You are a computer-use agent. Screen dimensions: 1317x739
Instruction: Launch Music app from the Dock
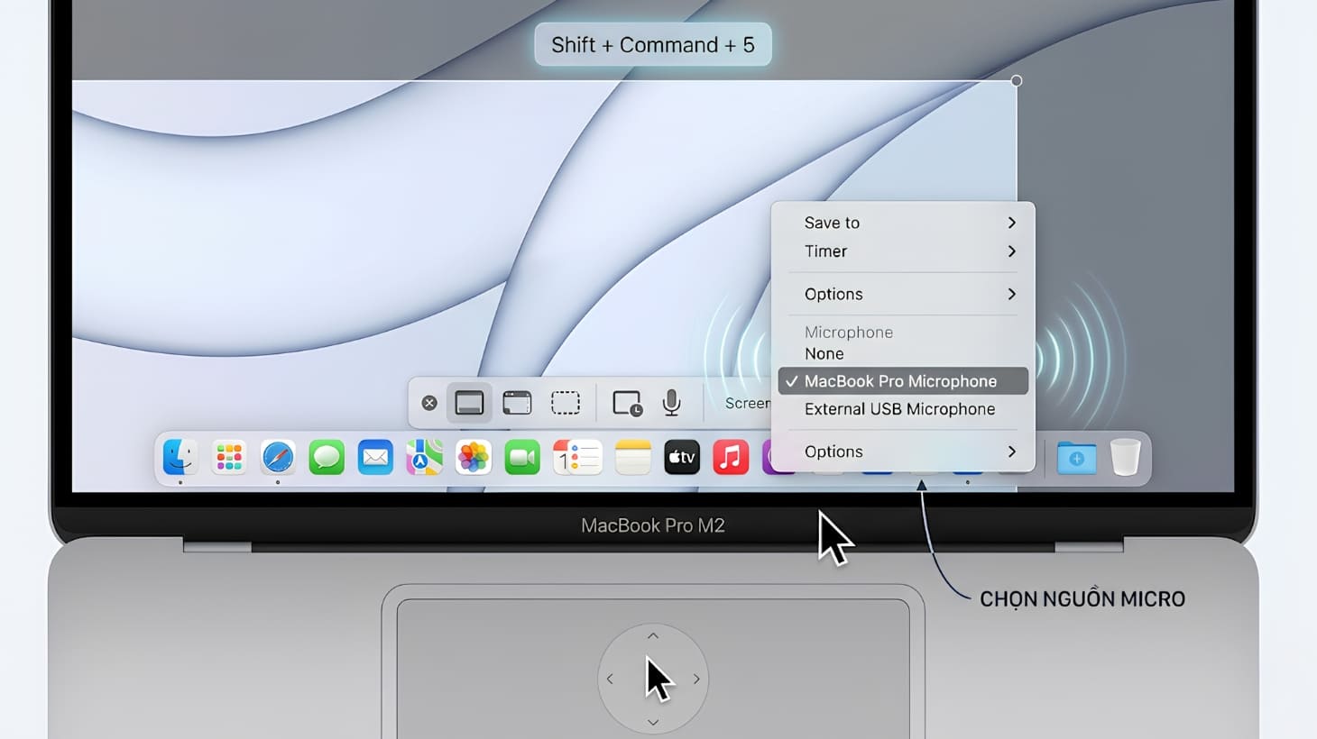731,457
